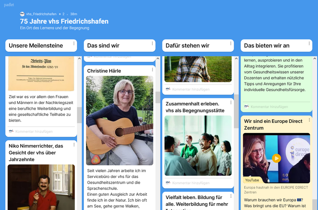Open three-dot menu on Niko Nimmerrichter post
The height and width of the screenshot is (210, 318).
(74, 145)
